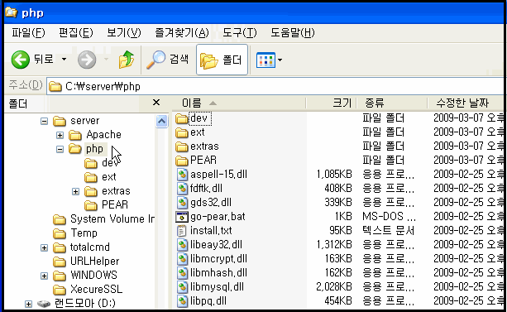The width and height of the screenshot is (507, 312).
Task: Go back with the 뒤로 button
Action: click(32, 60)
